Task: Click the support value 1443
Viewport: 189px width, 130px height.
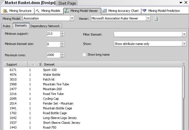Action: point(13,127)
